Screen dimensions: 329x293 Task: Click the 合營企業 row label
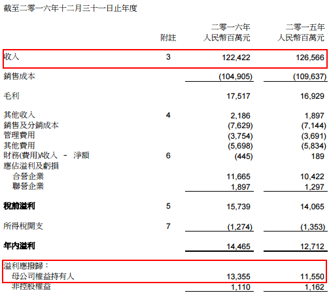(28, 176)
